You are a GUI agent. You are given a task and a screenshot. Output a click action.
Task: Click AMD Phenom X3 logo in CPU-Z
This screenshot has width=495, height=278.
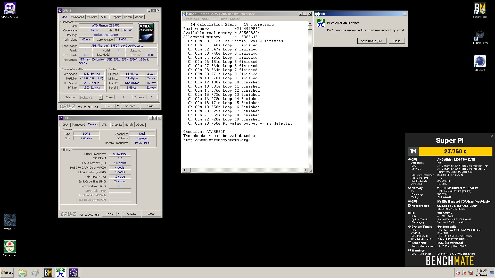pos(146,32)
